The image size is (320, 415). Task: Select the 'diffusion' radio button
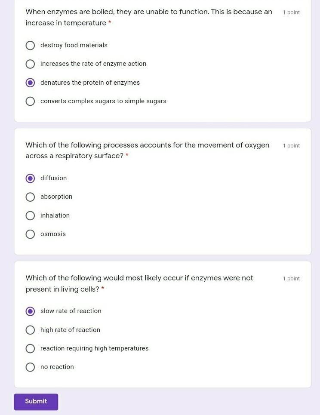pyautogui.click(x=30, y=178)
